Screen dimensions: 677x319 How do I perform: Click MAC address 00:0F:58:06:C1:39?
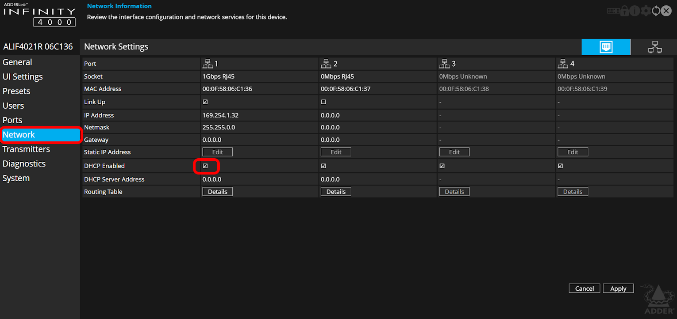[582, 89]
